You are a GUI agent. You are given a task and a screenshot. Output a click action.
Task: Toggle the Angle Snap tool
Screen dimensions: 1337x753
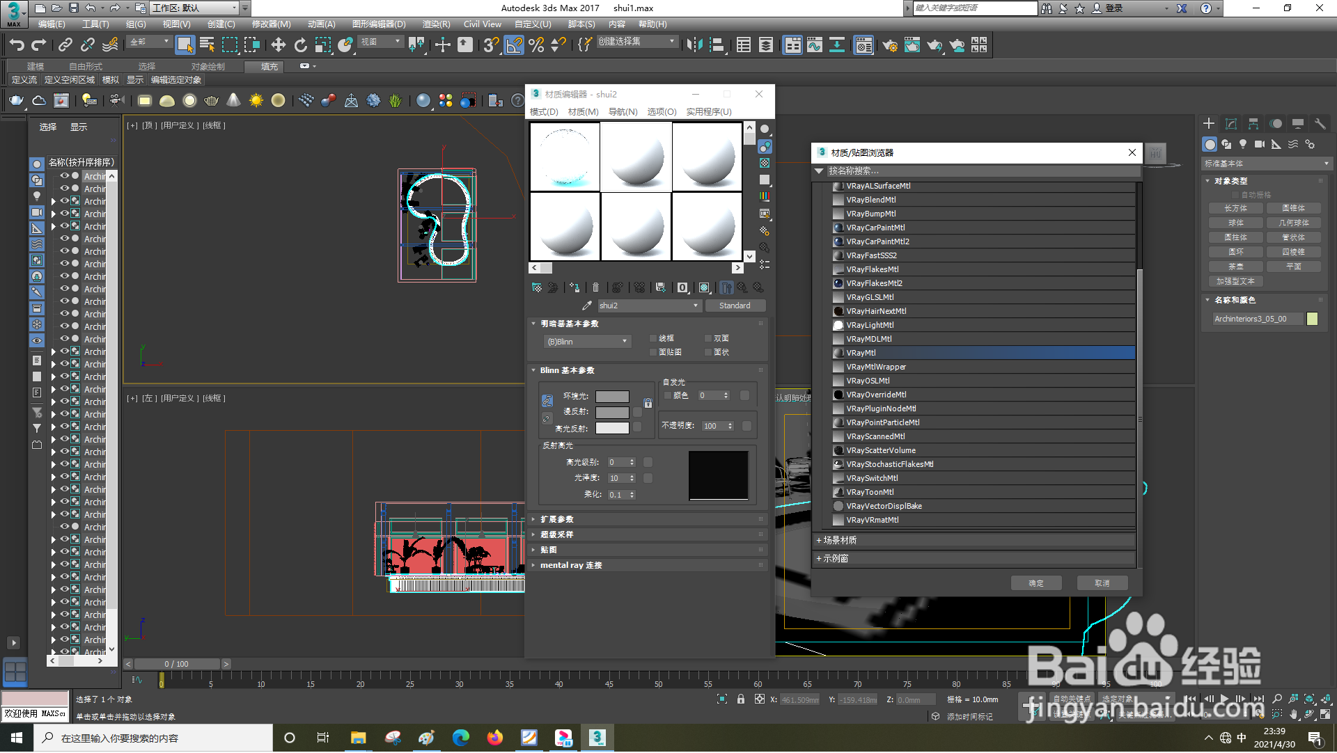pyautogui.click(x=514, y=45)
